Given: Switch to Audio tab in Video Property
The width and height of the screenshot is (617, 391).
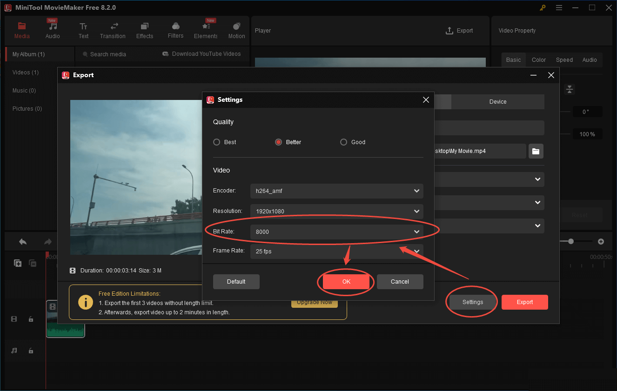Looking at the screenshot, I should pyautogui.click(x=590, y=60).
